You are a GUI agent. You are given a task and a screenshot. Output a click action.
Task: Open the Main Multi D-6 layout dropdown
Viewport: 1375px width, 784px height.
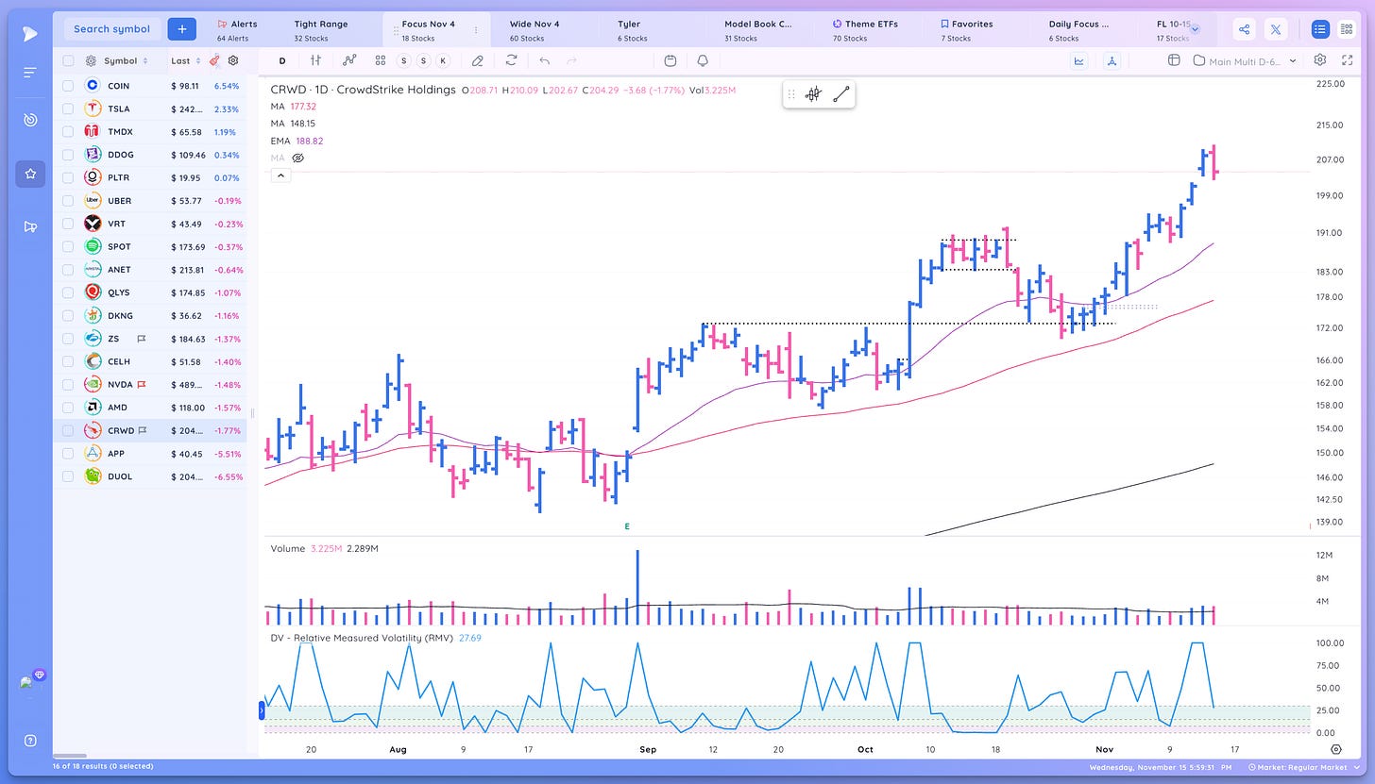tap(1246, 60)
